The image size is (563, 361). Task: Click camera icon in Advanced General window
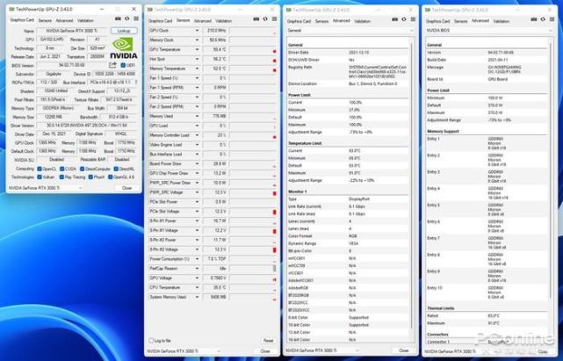(x=395, y=19)
